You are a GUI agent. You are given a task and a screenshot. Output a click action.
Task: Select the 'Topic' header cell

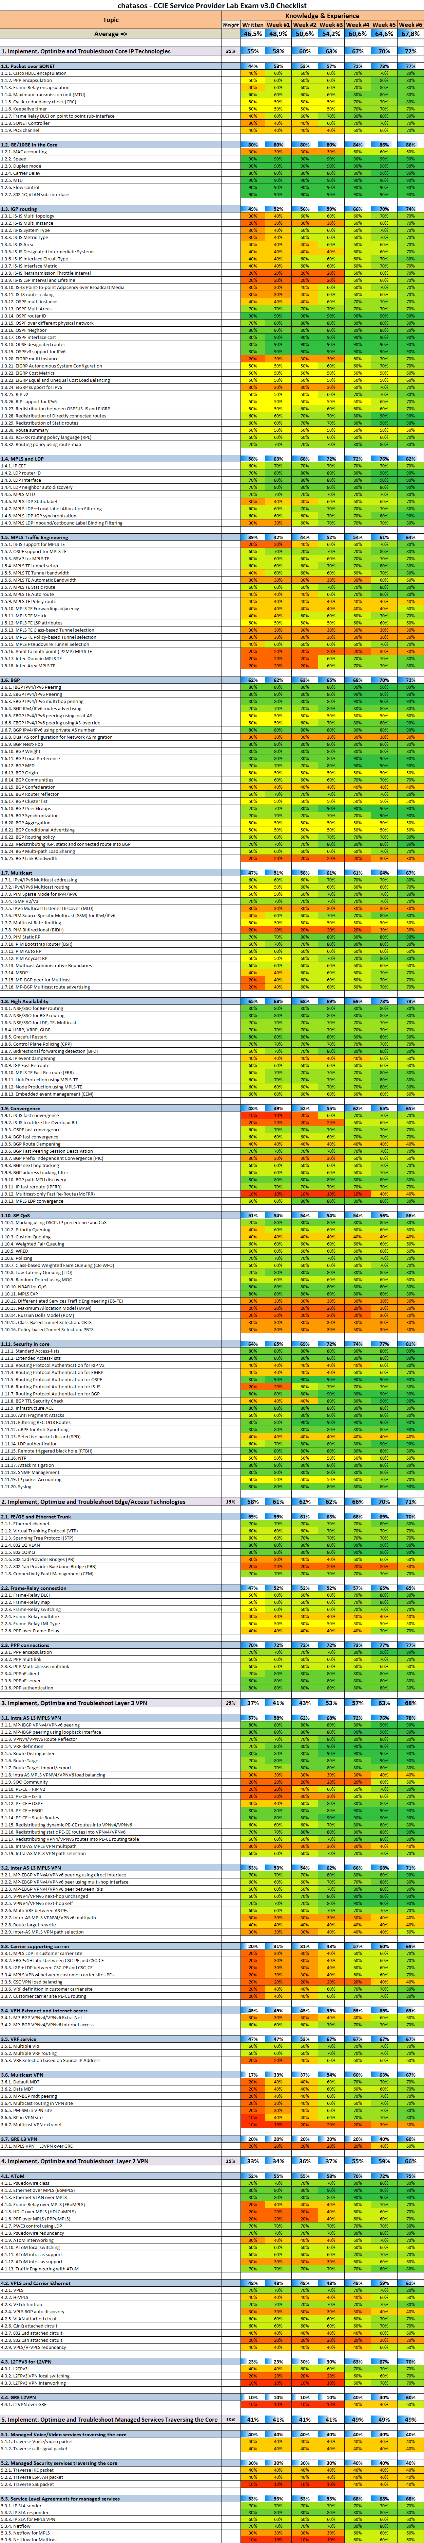point(111,20)
